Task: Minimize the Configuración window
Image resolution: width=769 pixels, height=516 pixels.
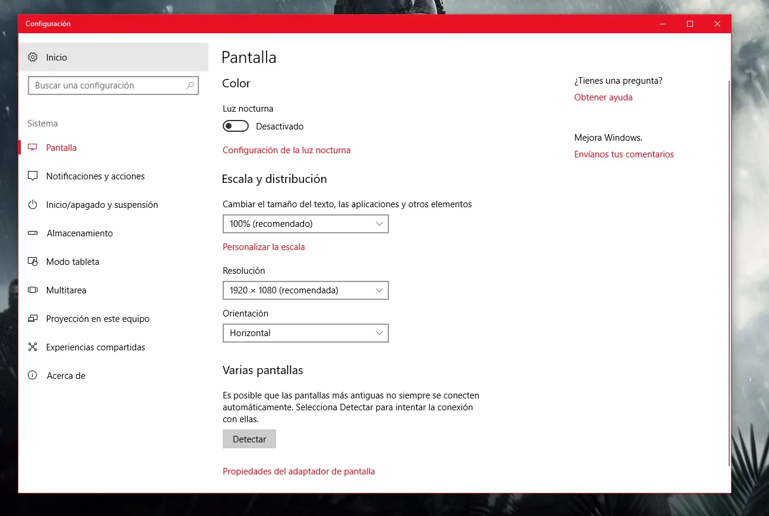Action: coord(663,24)
